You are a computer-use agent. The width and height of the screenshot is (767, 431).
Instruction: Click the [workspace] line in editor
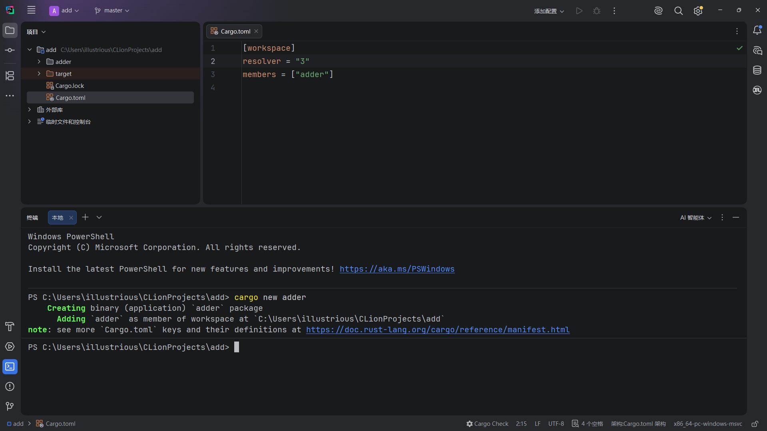pyautogui.click(x=269, y=48)
